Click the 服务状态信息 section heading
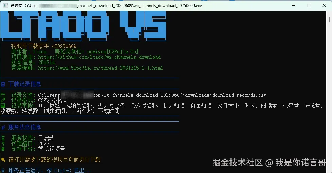Image resolution: width=332 pixels, height=173 pixels. [24, 127]
